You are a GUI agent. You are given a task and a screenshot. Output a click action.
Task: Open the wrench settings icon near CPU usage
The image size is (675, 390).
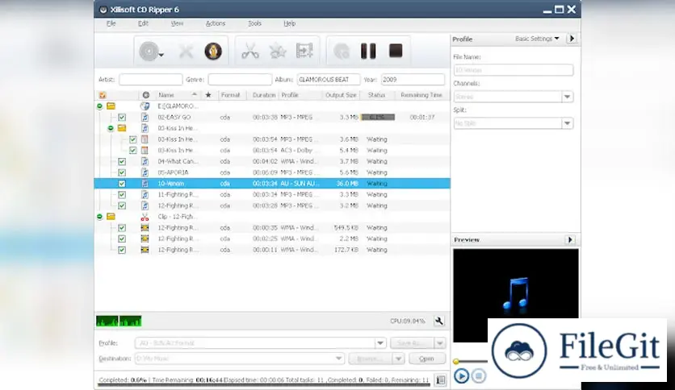pos(438,321)
